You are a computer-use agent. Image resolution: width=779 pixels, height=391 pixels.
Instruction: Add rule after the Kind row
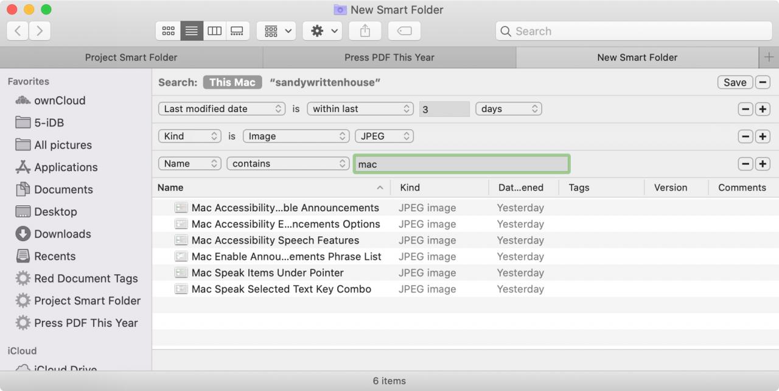pyautogui.click(x=763, y=136)
